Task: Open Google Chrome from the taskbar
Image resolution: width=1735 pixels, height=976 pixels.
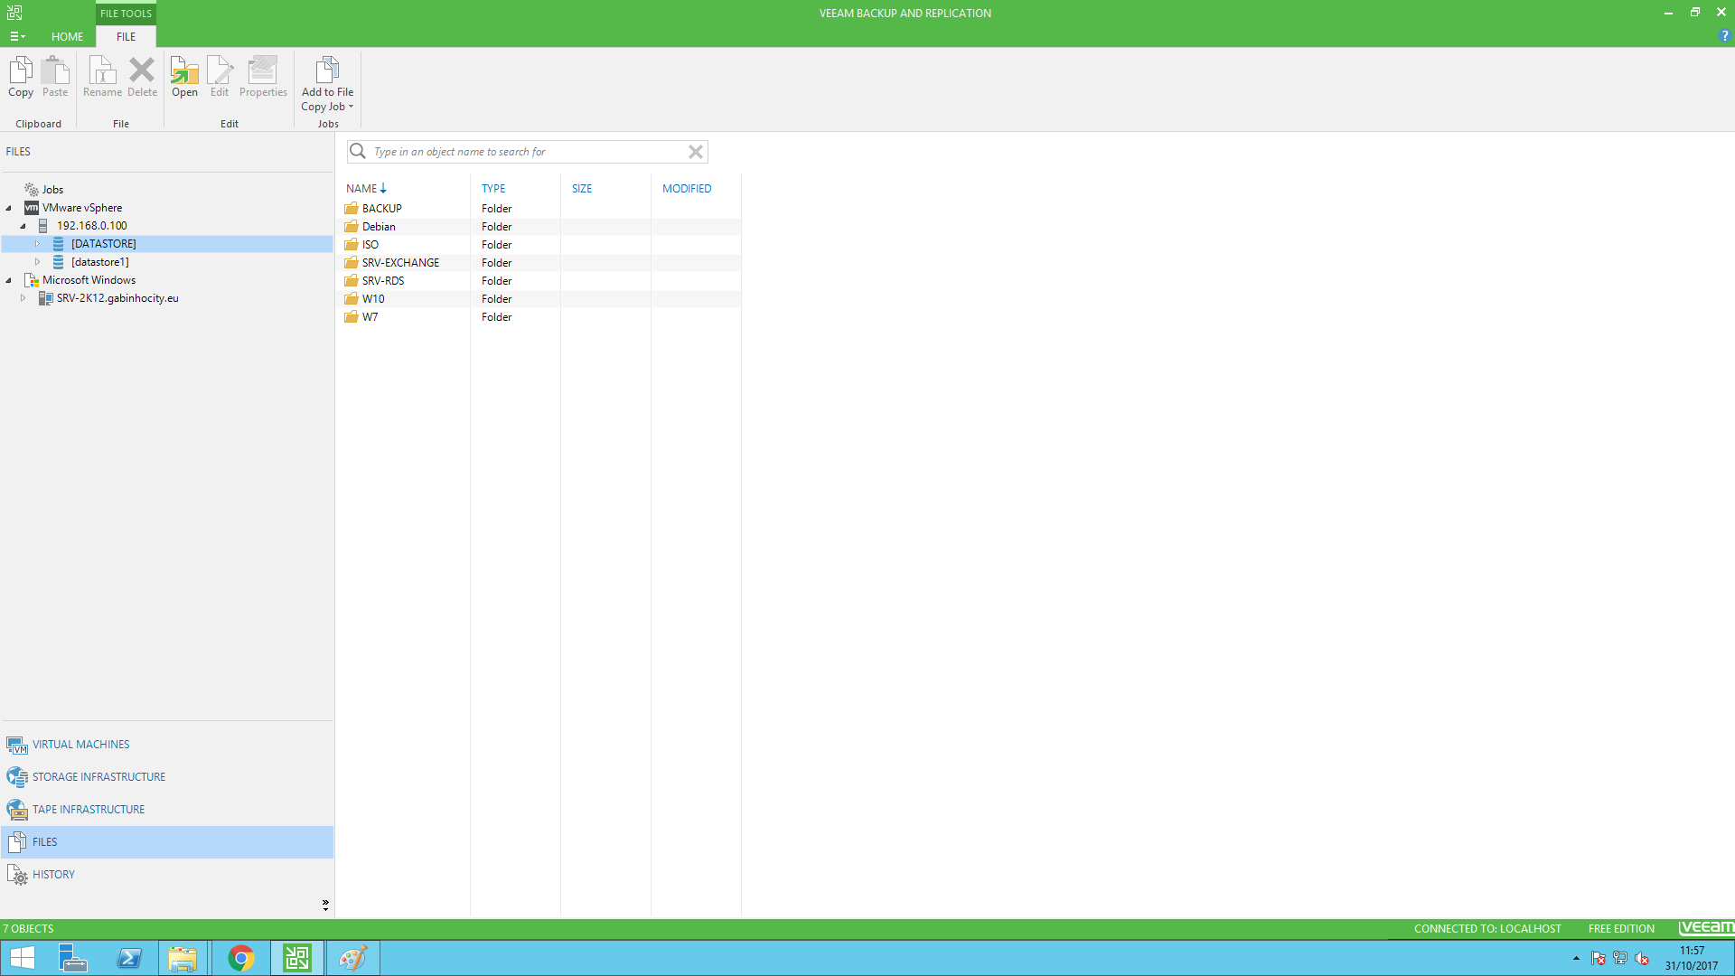Action: [240, 958]
